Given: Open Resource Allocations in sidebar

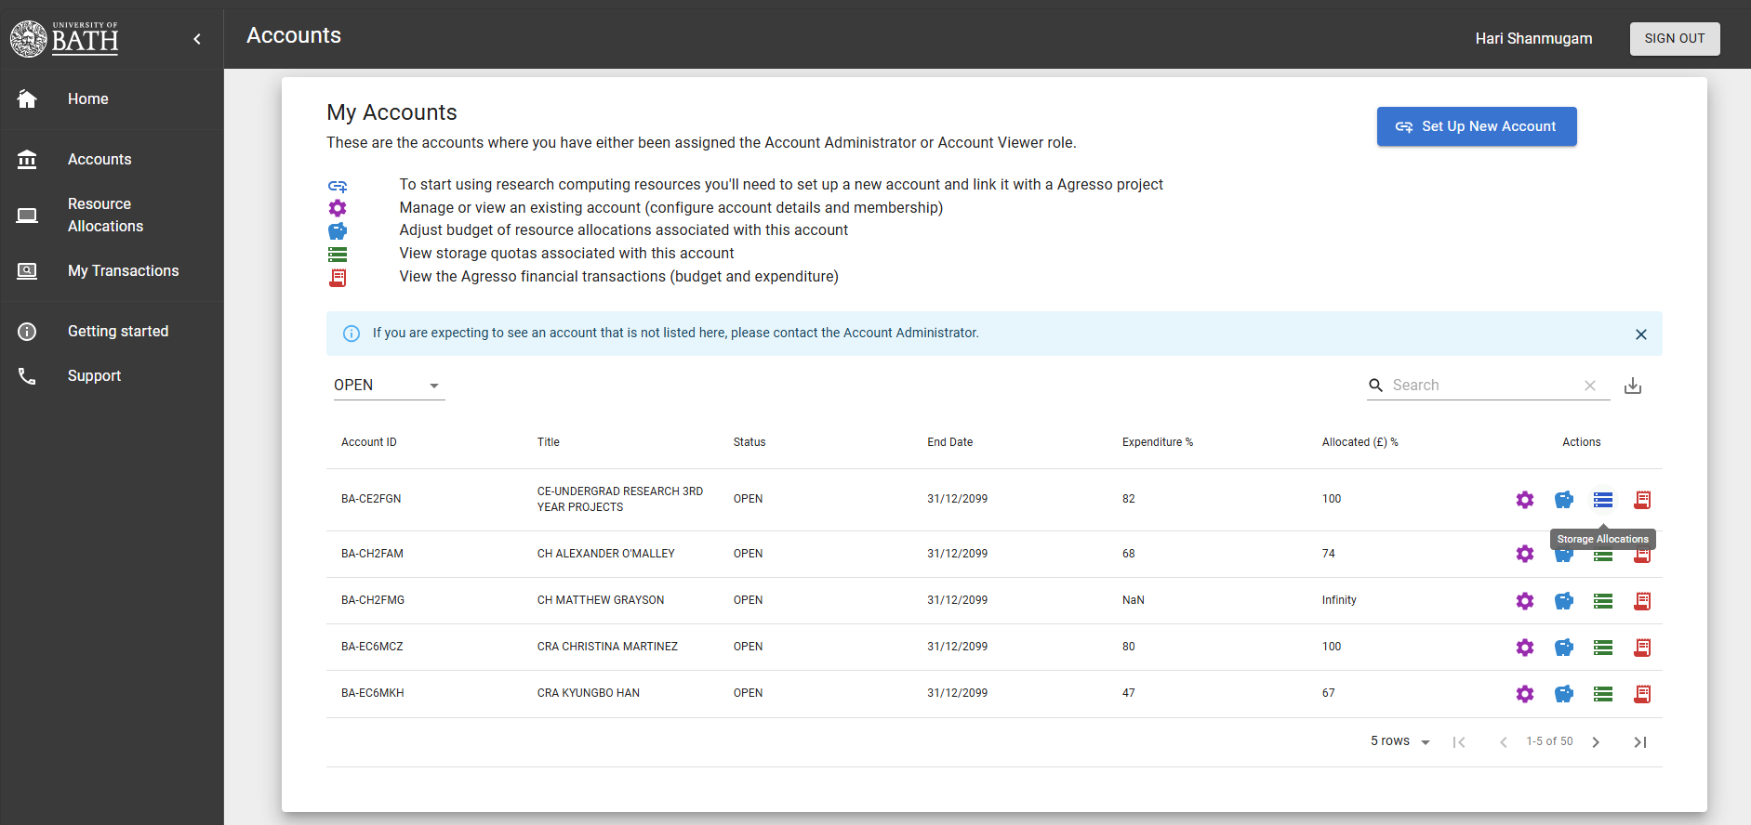Looking at the screenshot, I should click(112, 216).
